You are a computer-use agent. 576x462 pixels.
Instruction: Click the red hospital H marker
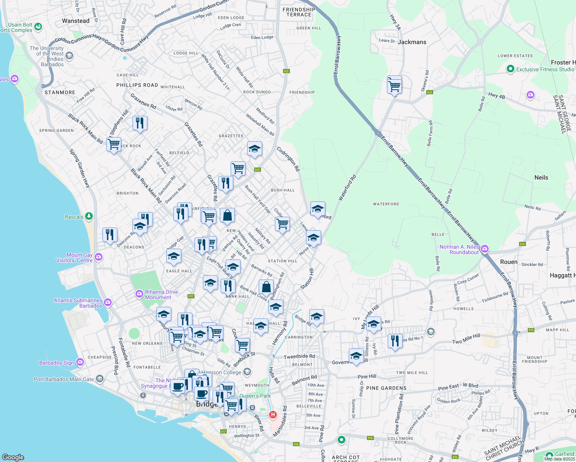[x=273, y=415]
